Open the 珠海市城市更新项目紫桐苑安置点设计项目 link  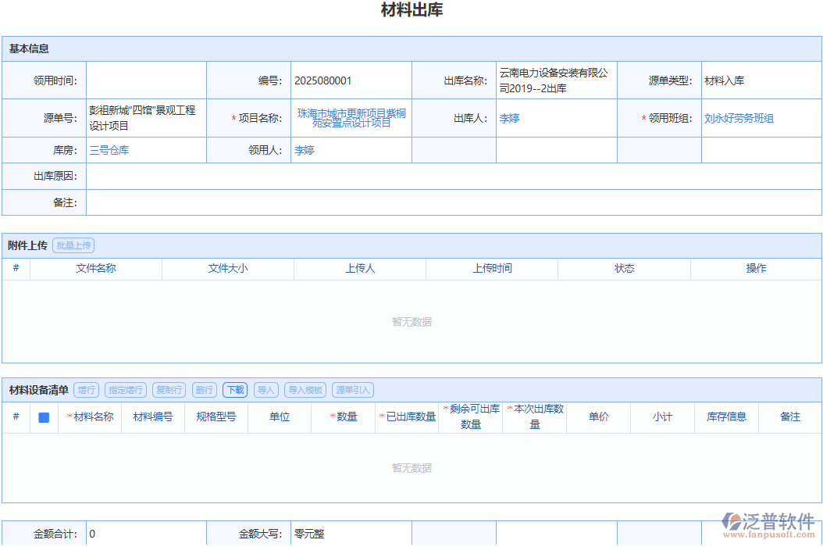(350, 118)
